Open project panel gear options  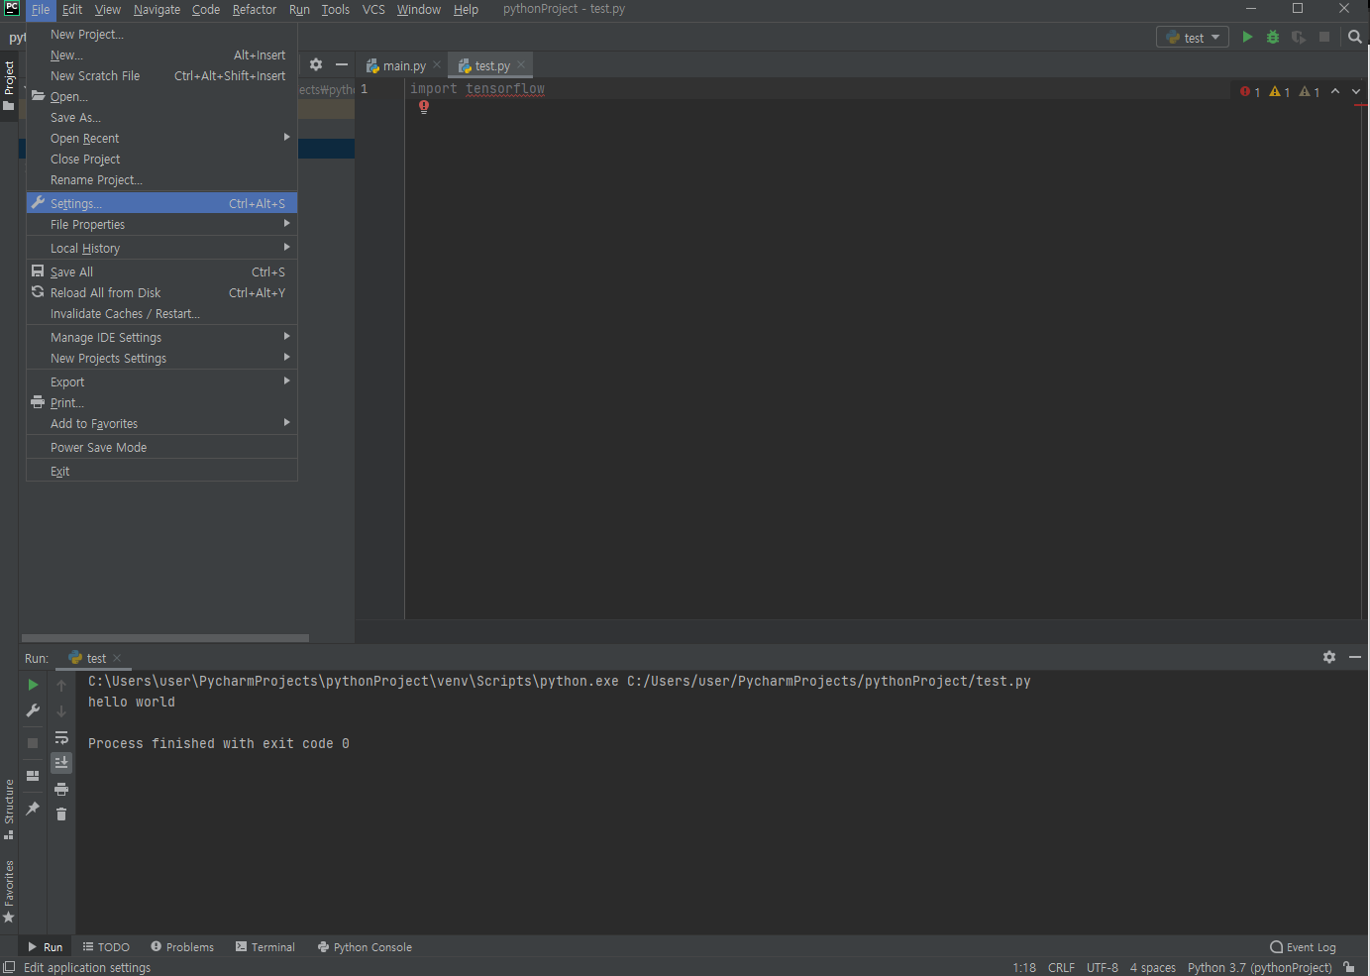(x=316, y=64)
